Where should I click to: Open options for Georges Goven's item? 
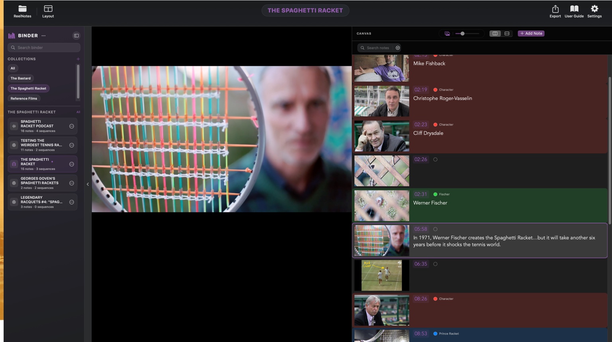coord(72,183)
